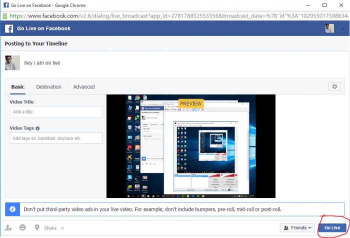Maximize the Chrome window
Viewport: 350px width, 238px height.
coord(324,5)
